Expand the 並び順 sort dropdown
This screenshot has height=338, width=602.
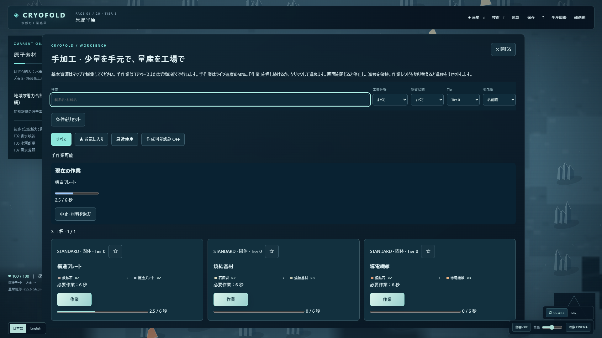(x=499, y=100)
